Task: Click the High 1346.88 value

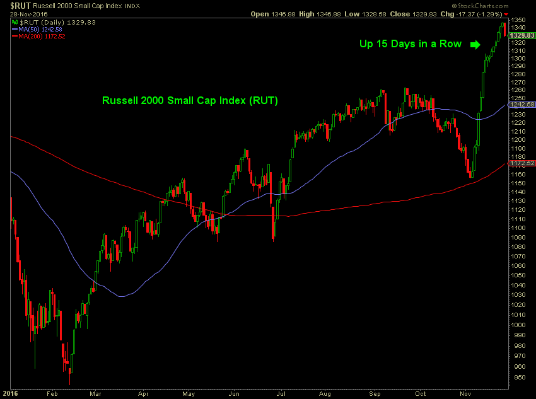Action: (x=320, y=14)
